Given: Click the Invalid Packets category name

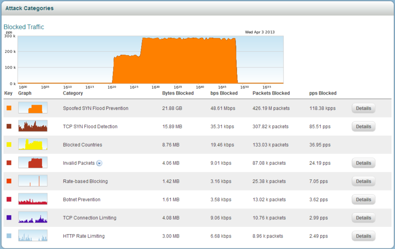Looking at the screenshot, I should 79,163.
